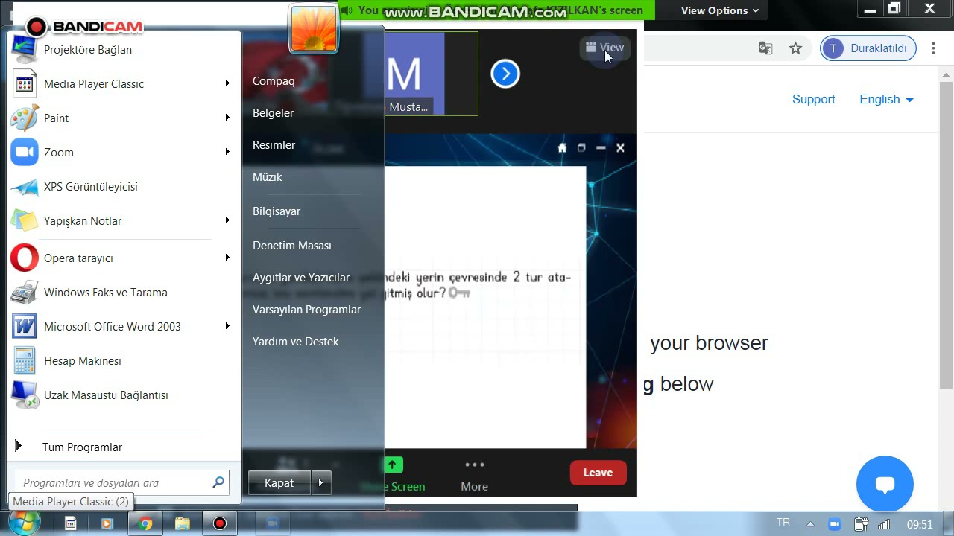The image size is (954, 536).
Task: Open Belgeler in Start menu
Action: 273,113
